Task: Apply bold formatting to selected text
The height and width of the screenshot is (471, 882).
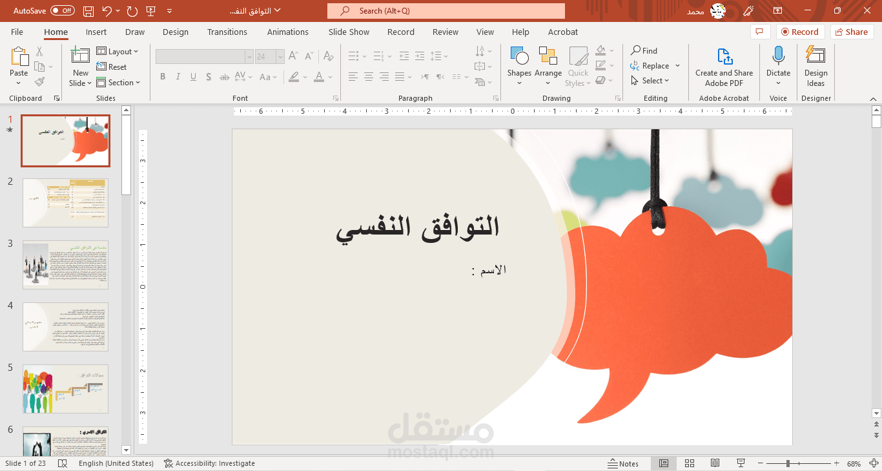Action: click(x=163, y=76)
